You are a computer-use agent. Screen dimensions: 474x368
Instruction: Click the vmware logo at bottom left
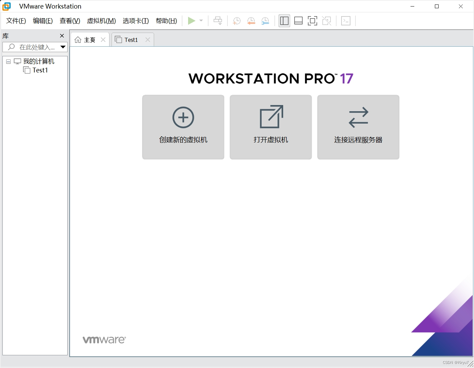(x=104, y=340)
